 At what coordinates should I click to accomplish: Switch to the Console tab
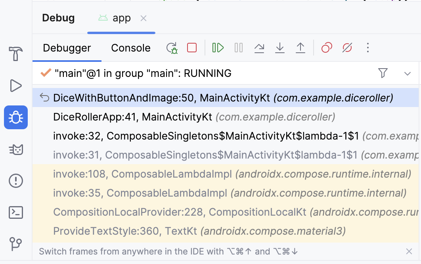(x=131, y=48)
